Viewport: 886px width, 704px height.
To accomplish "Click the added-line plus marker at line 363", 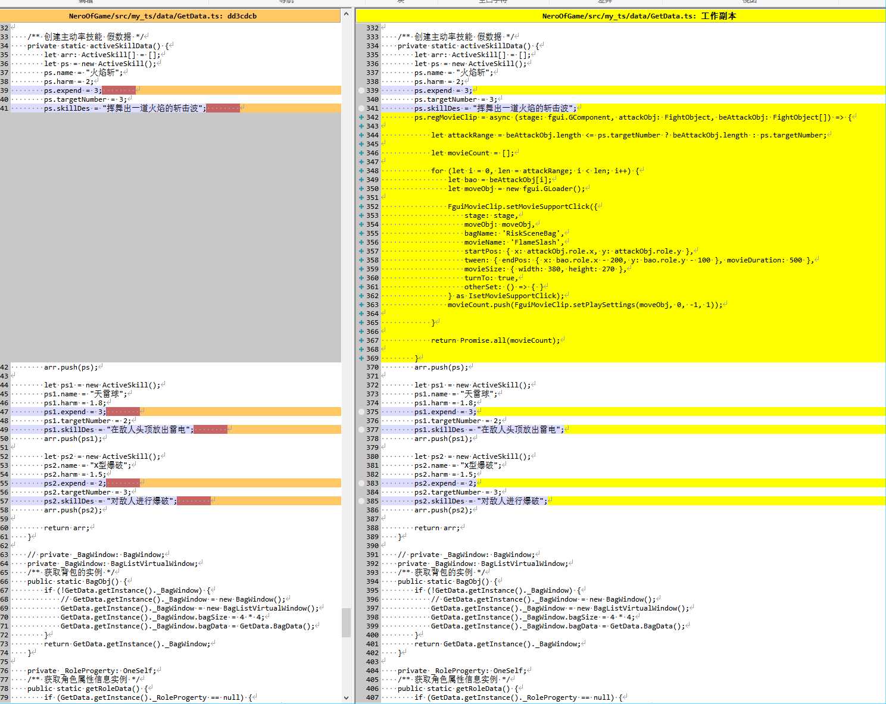I will (361, 305).
